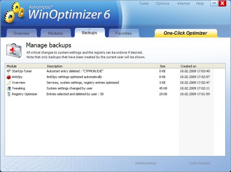Click the 3 KB size value
The image size is (231, 172).
(162, 83)
